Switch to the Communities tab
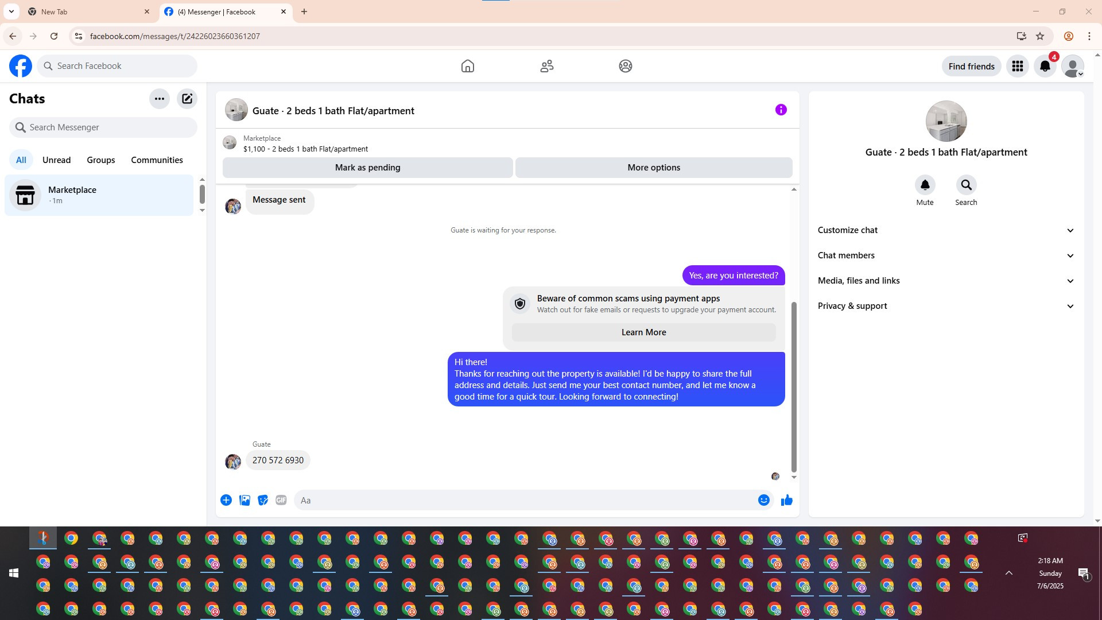The width and height of the screenshot is (1102, 620). [x=157, y=160]
